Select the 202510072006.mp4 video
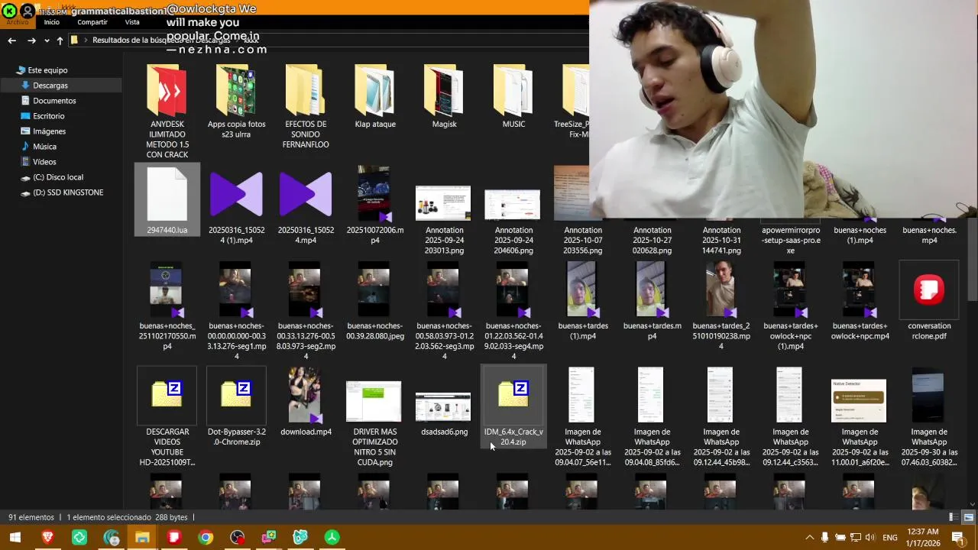This screenshot has height=550, width=978. (x=374, y=205)
